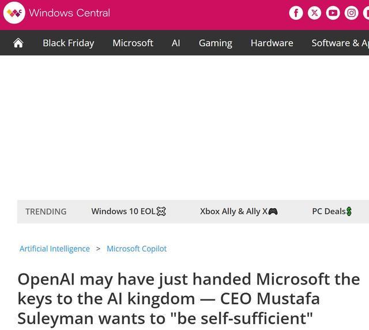
Task: Open the Gaming menu item
Action: [215, 43]
